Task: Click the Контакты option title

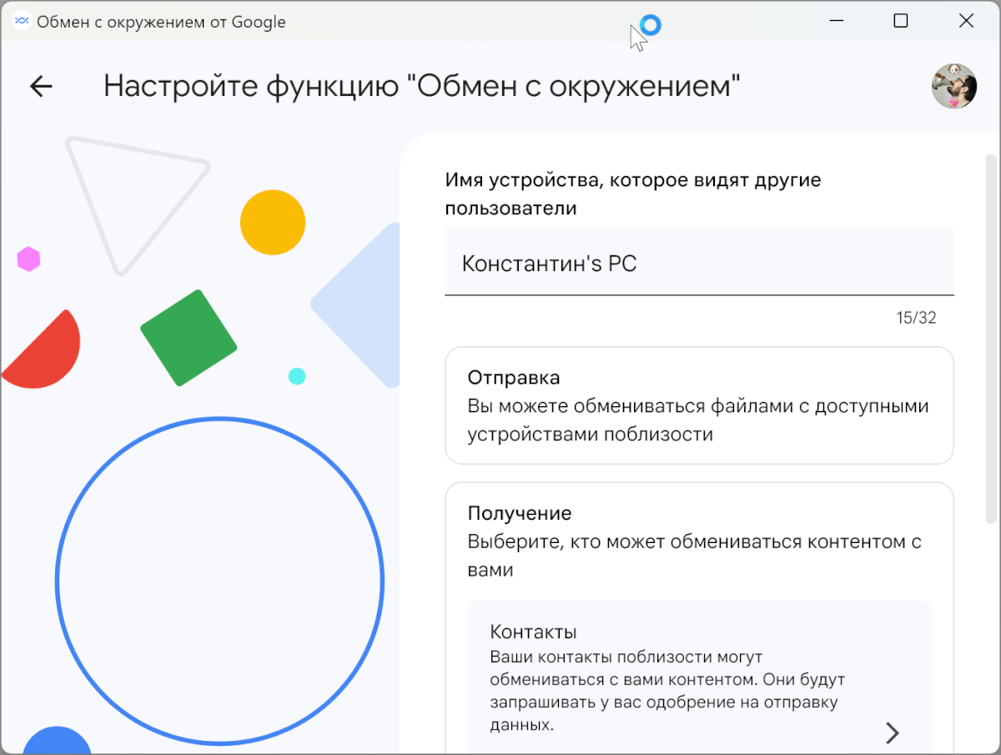Action: click(x=534, y=632)
